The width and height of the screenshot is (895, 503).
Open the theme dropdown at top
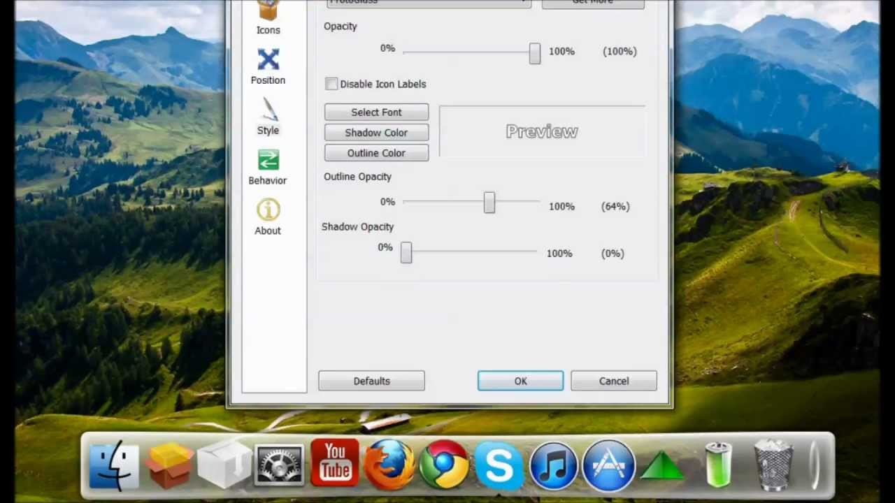point(429,3)
